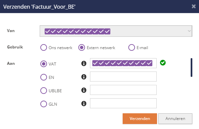
Task: Click the green validation checkmark icon
Action: (x=163, y=63)
